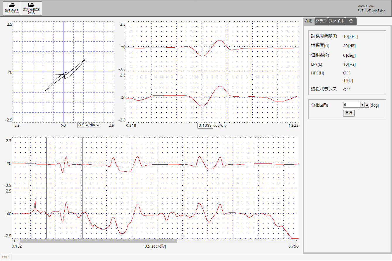The width and height of the screenshot is (392, 261).
Task: Click the scrollbar left arrow
Action: click(x=14, y=241)
